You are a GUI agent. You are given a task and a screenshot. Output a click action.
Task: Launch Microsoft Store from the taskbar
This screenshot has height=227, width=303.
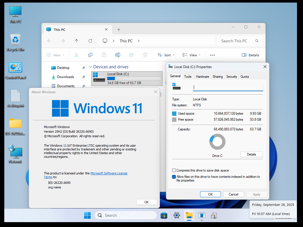pyautogui.click(x=164, y=215)
